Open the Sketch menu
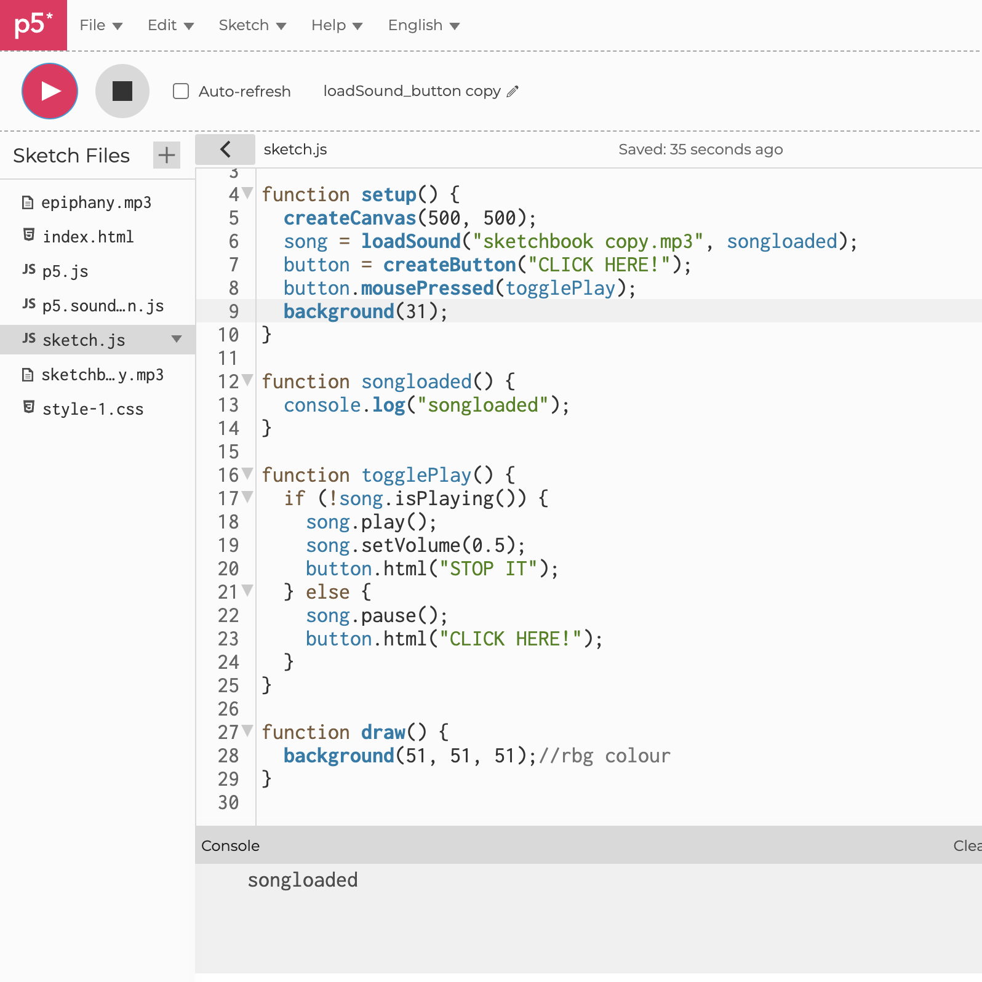 252,25
